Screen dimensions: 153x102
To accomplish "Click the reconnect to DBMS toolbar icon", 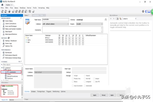I will point(33,11).
